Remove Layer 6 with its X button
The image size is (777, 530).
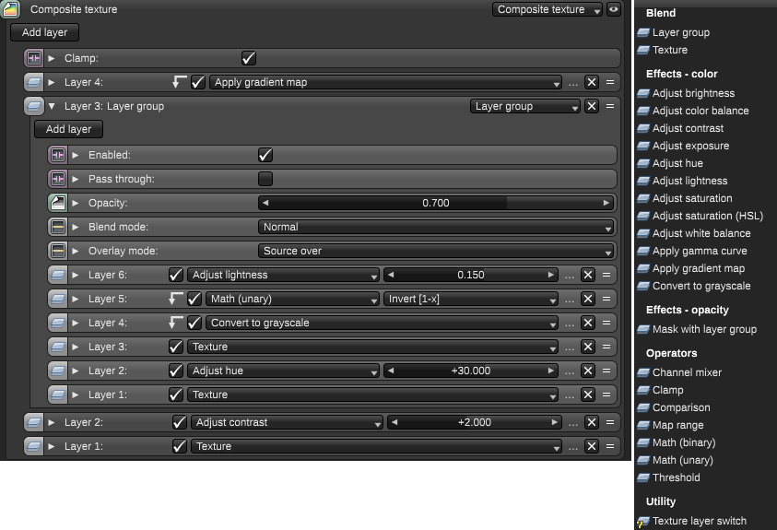588,275
